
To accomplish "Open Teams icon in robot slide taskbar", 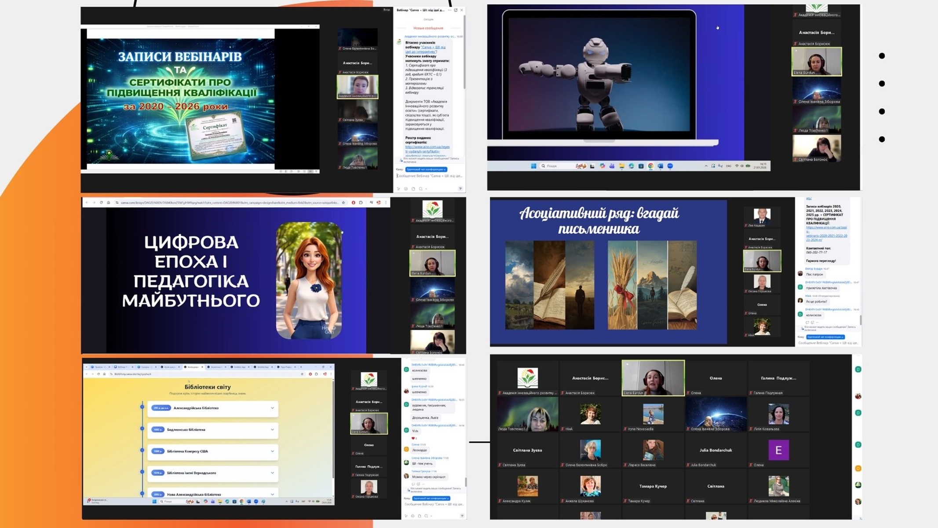I will coord(612,166).
